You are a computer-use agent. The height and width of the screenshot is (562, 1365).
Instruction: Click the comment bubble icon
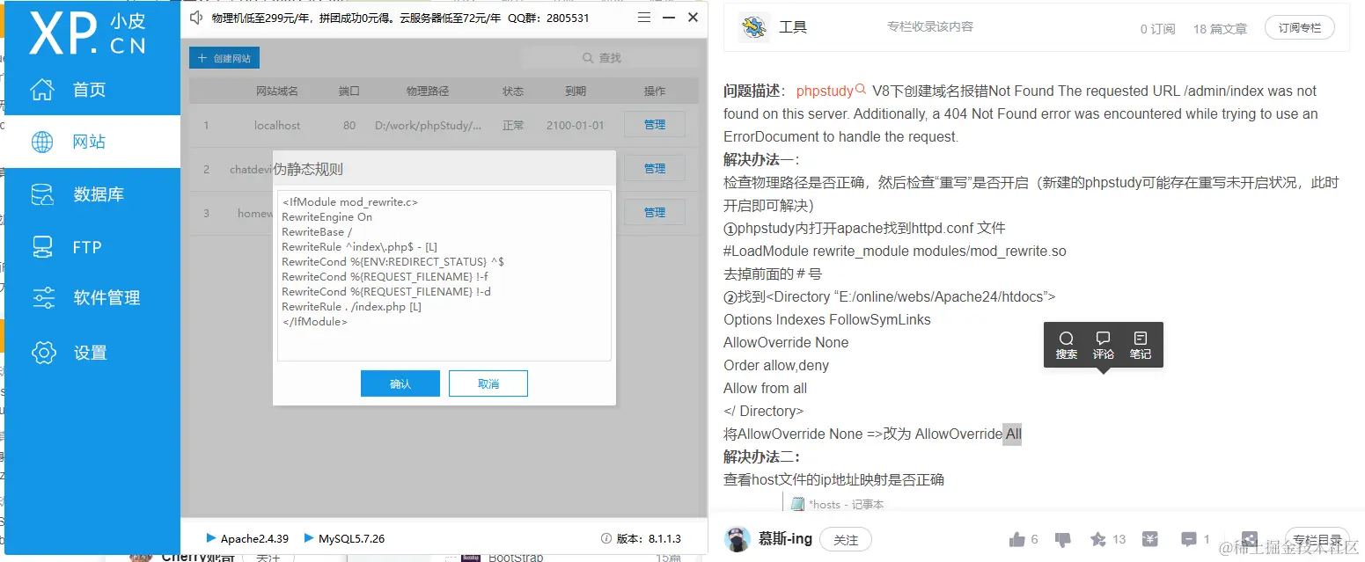1189,539
